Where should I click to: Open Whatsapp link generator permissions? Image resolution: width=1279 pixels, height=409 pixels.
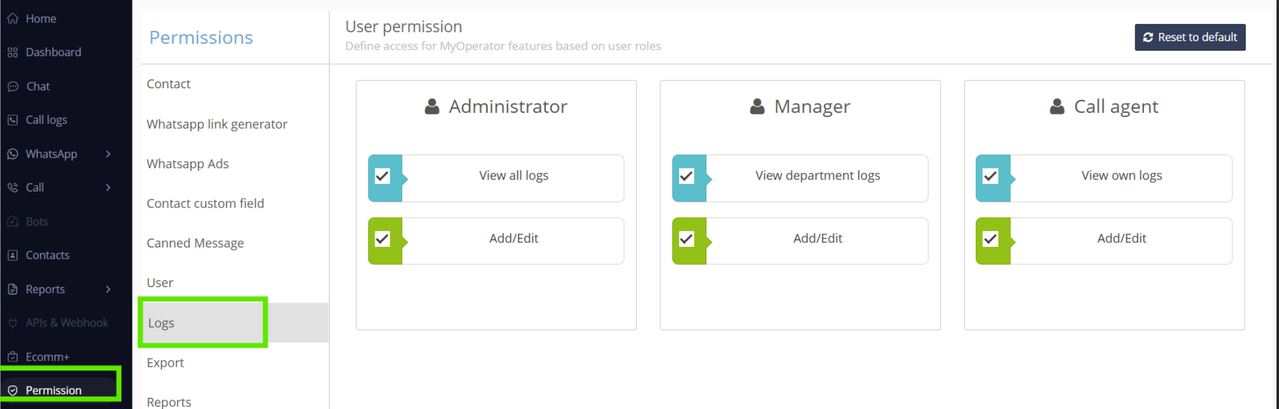click(217, 124)
